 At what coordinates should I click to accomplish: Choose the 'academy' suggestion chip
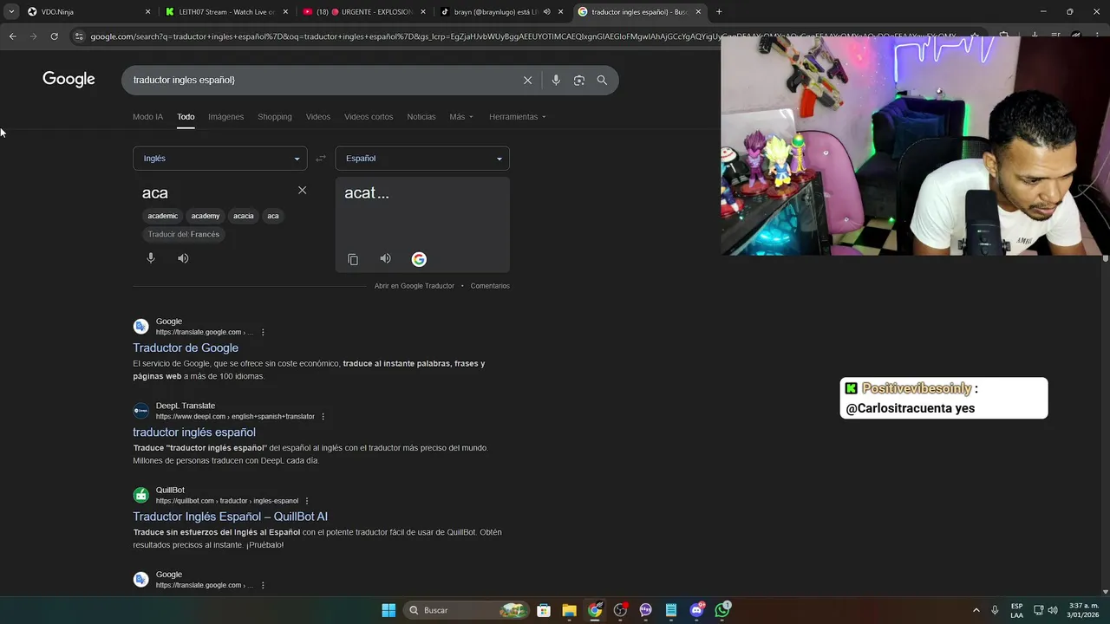[206, 216]
